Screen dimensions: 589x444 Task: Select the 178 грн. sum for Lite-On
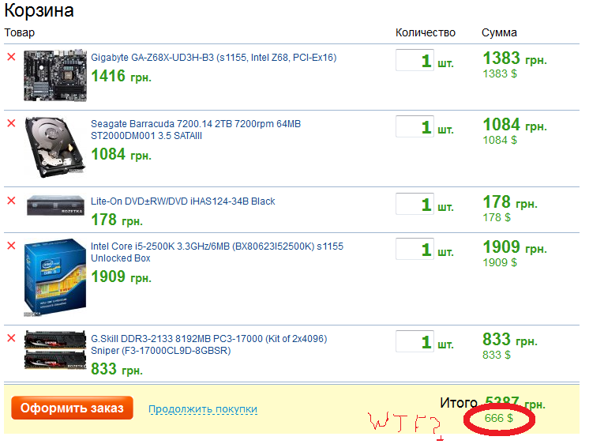[x=510, y=202]
